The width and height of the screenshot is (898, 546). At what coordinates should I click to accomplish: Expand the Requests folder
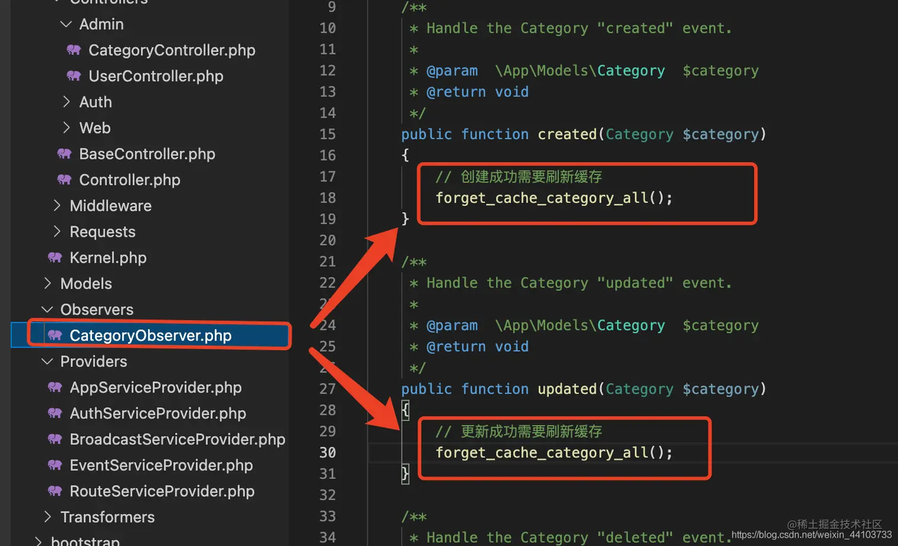point(56,231)
